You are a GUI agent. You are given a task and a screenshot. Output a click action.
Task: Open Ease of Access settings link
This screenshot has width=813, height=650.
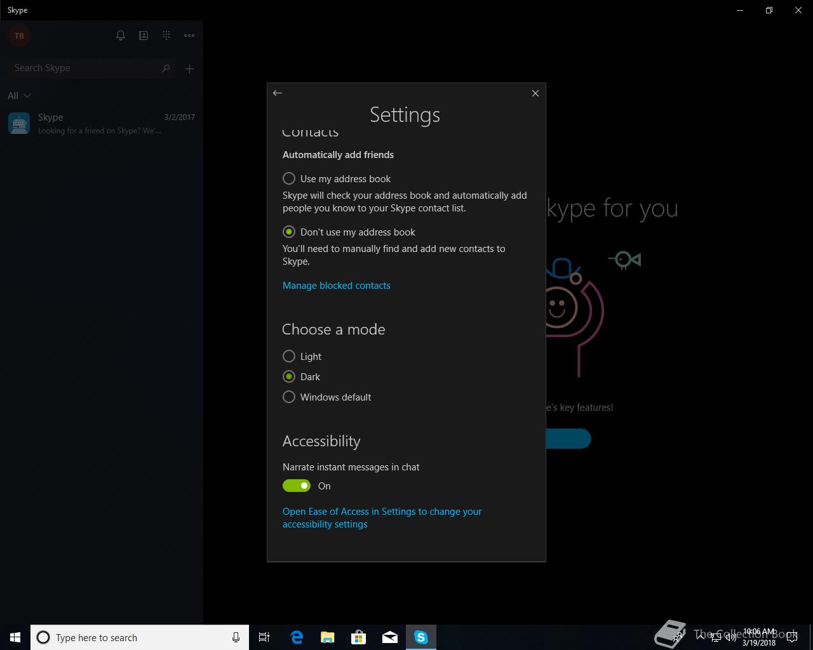click(x=382, y=518)
